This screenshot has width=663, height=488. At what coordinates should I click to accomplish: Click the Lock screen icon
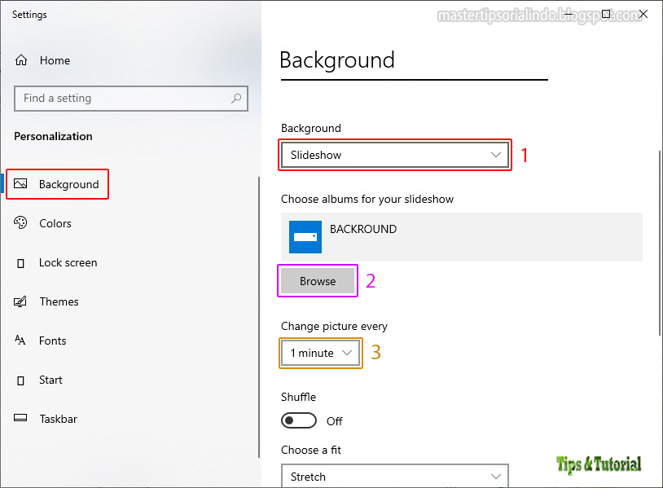pyautogui.click(x=20, y=263)
